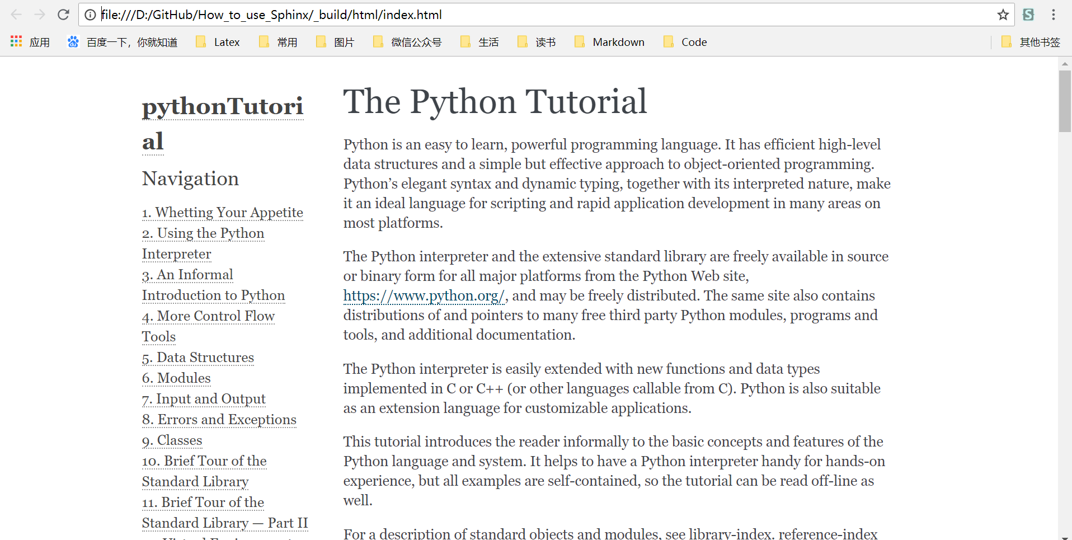
Task: Click the browser back arrow
Action: pos(16,15)
